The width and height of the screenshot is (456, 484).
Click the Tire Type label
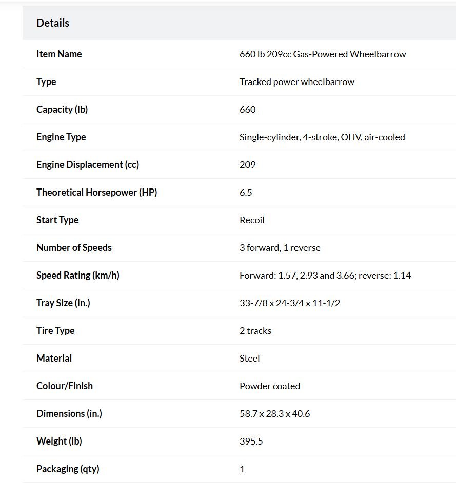tap(55, 330)
